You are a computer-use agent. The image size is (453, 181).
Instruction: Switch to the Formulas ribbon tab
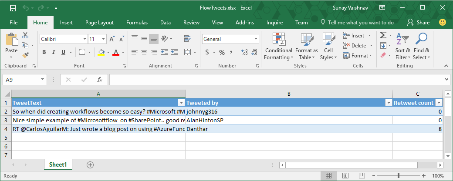[x=137, y=23]
